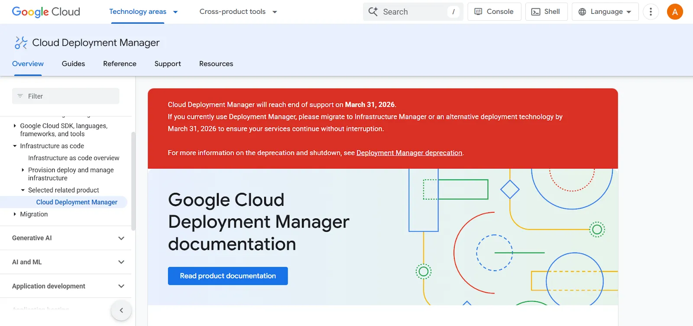The width and height of the screenshot is (693, 326).
Task: Expand the Google Cloud SDK, languages tree item
Action: click(x=15, y=126)
